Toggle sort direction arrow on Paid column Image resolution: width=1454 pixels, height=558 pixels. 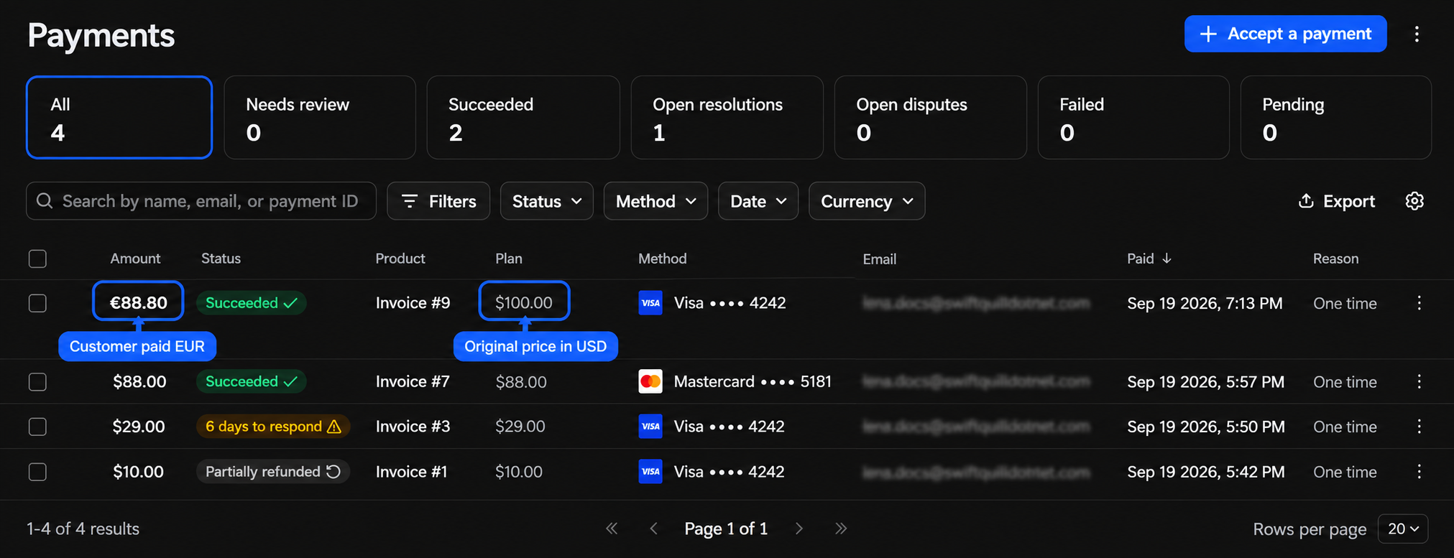1167,259
